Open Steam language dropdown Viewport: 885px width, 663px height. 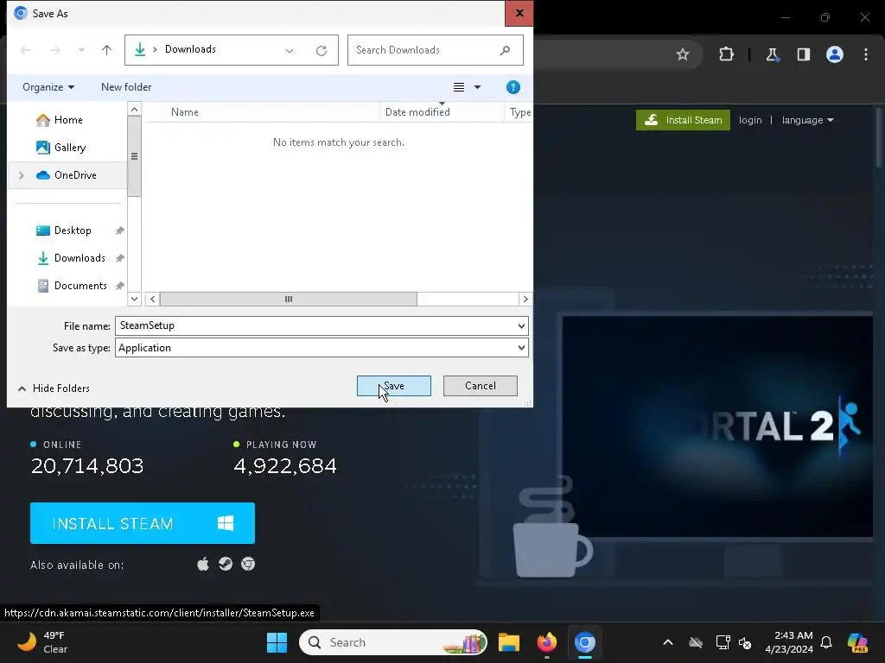808,119
